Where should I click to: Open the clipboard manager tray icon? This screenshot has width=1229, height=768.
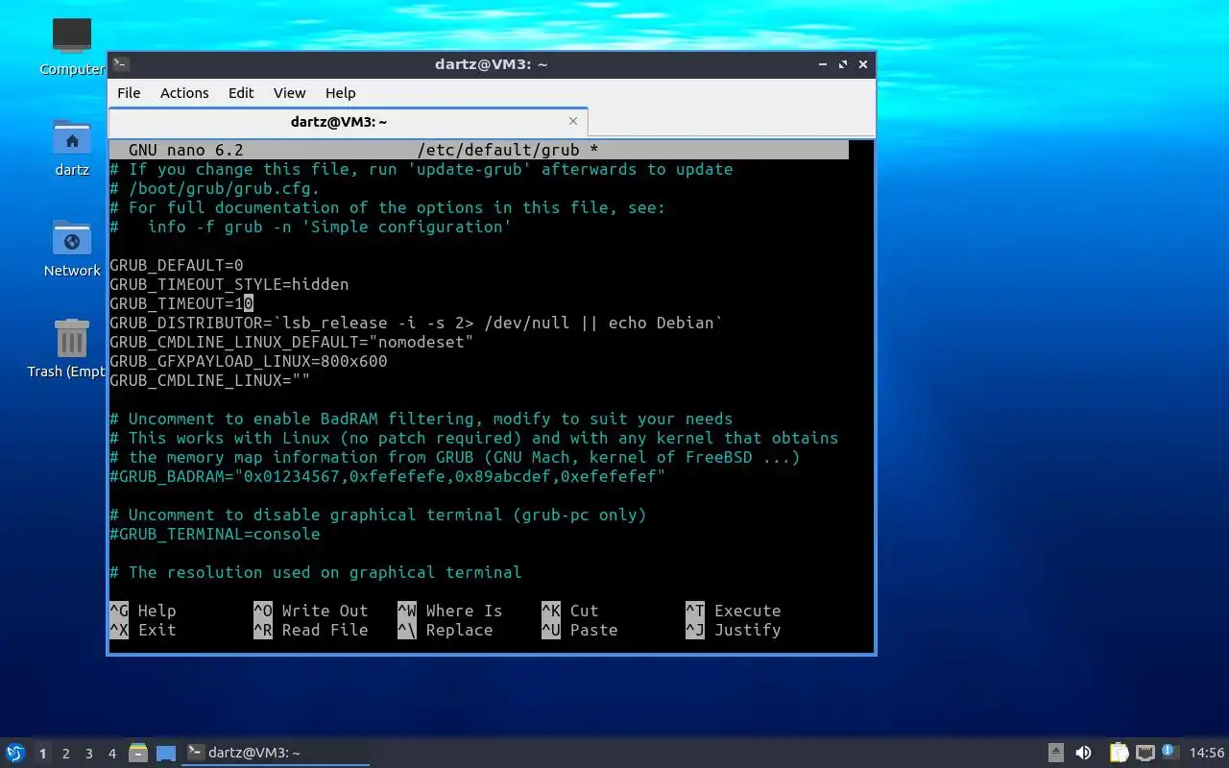[x=1119, y=753]
